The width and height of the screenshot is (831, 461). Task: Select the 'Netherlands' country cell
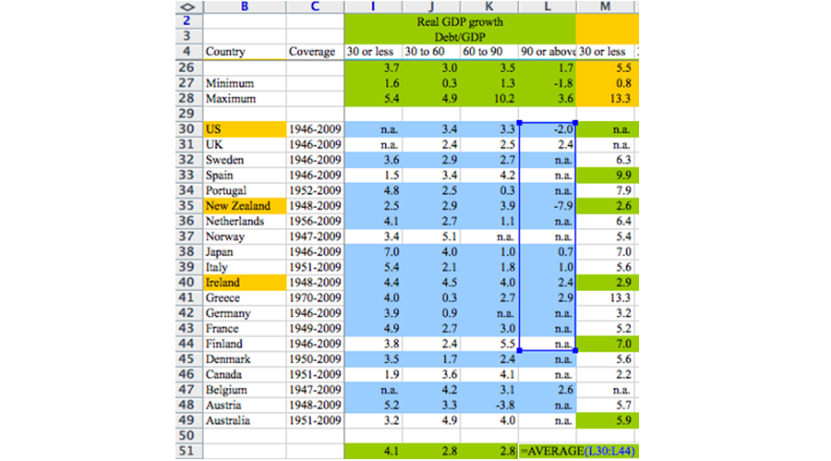(245, 221)
